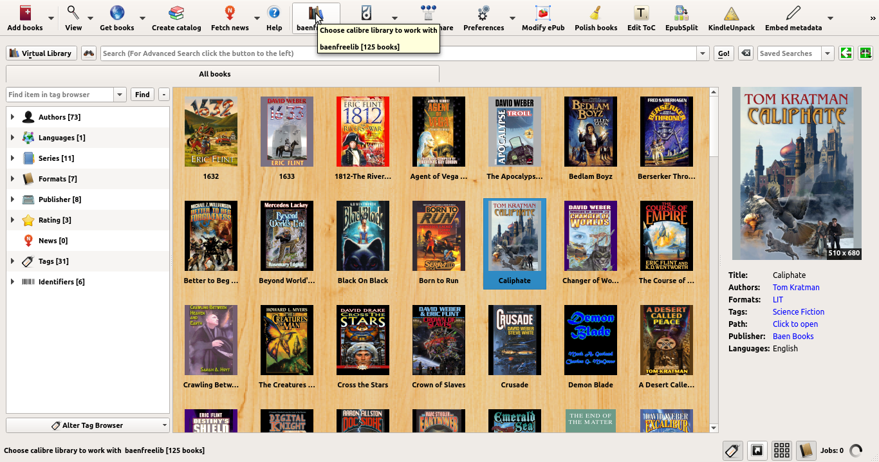
Task: Click the scrollbar up arrow in the cover grid
Action: (x=714, y=93)
